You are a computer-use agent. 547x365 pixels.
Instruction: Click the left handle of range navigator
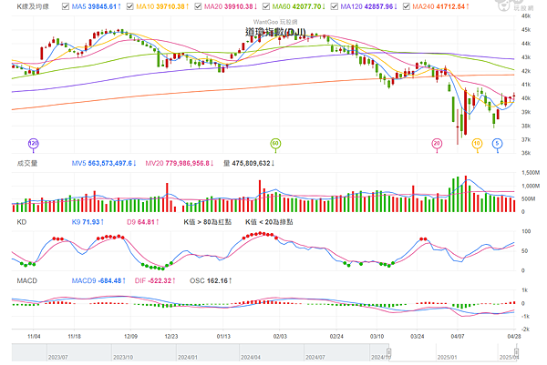388,351
